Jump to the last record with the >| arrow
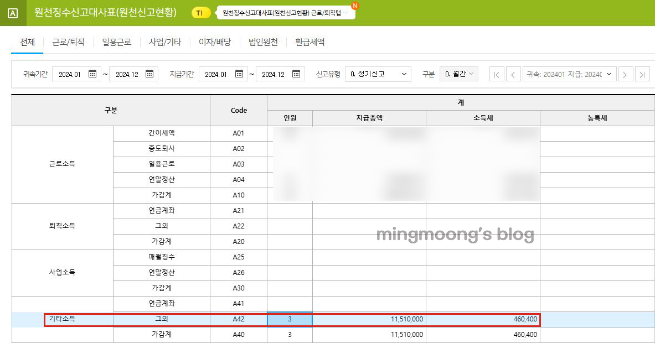This screenshot has height=343, width=655. pyautogui.click(x=642, y=74)
